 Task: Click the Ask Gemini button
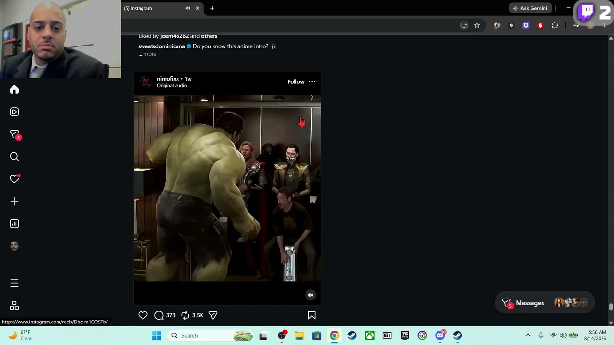point(530,8)
